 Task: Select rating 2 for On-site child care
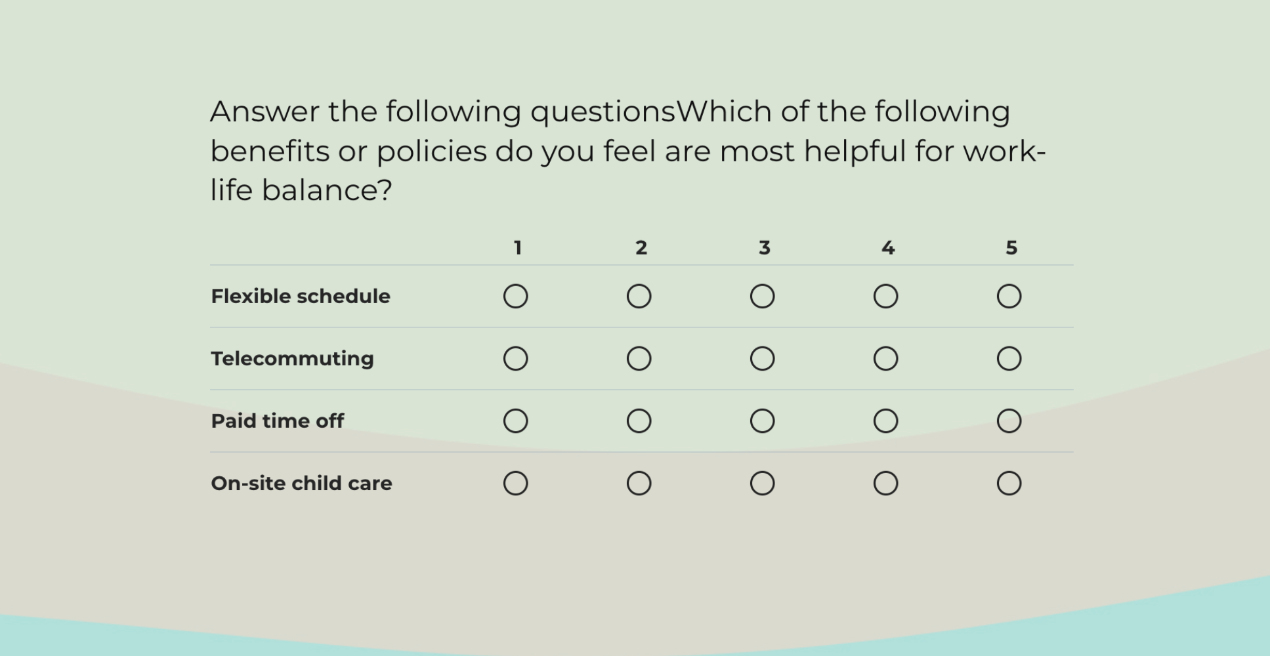click(x=639, y=483)
